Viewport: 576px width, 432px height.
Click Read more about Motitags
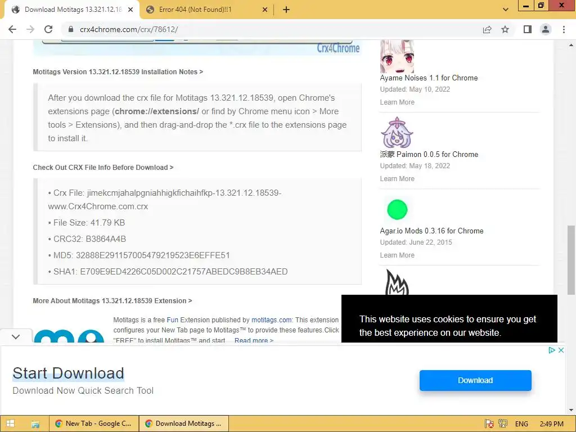pyautogui.click(x=254, y=340)
